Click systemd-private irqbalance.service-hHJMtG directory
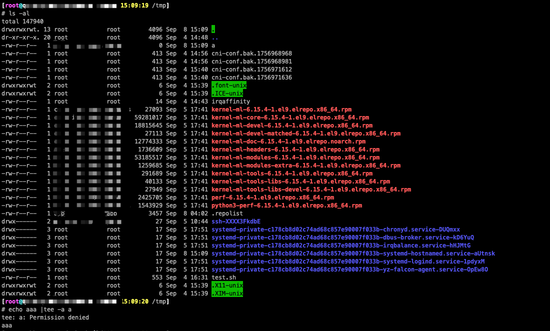The image size is (550, 331). pyautogui.click(x=340, y=245)
